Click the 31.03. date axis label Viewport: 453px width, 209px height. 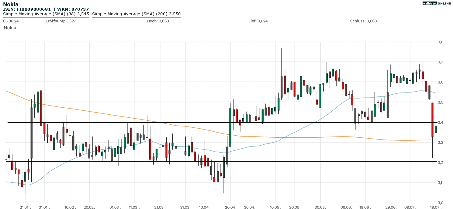[185, 207]
